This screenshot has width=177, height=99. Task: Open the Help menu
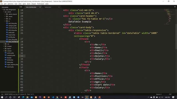(x=47, y=4)
